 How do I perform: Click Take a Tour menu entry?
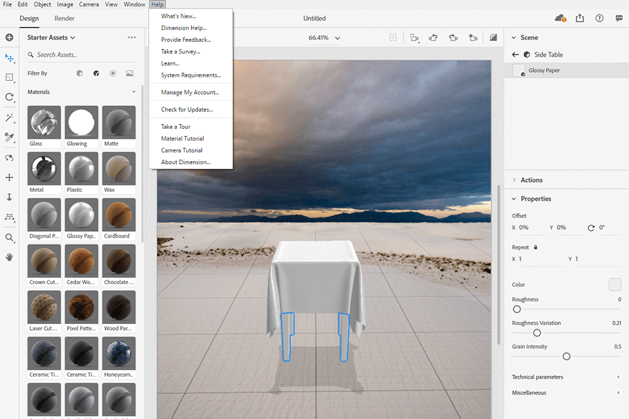pyautogui.click(x=176, y=126)
